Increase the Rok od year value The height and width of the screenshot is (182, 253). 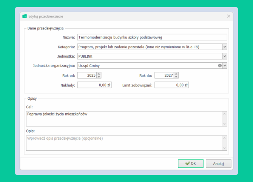[x=99, y=74]
